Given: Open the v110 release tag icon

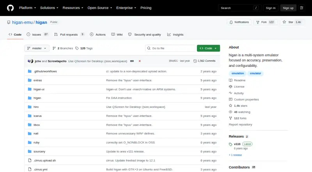Looking at the screenshot, I should coord(230,144).
